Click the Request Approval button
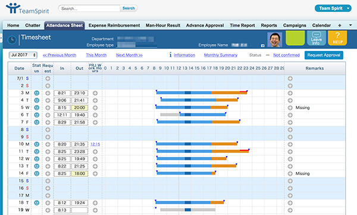The height and width of the screenshot is (215, 357). [324, 55]
